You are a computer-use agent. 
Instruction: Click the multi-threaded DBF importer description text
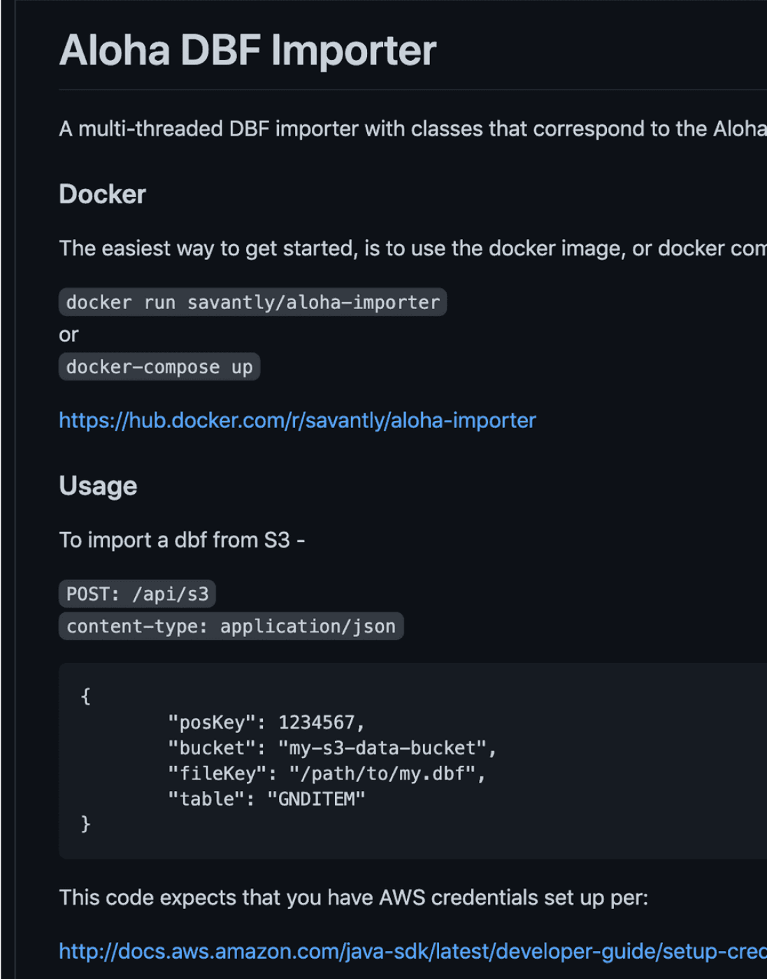(413, 129)
